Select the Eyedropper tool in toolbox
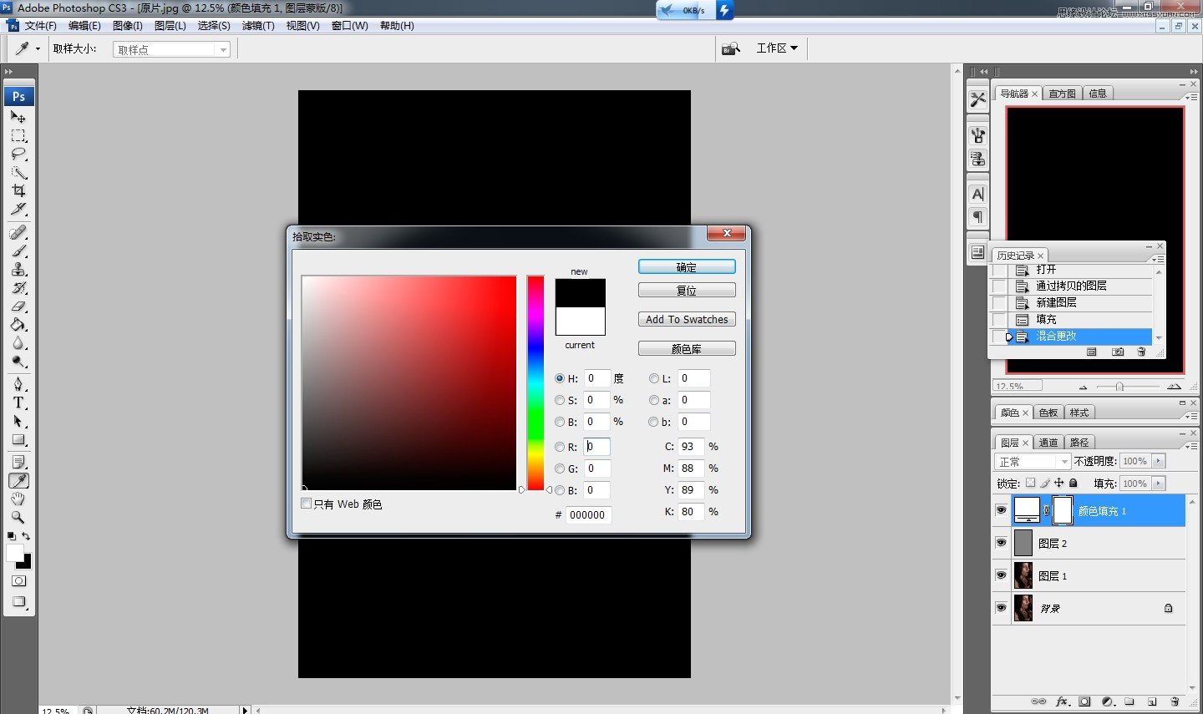The height and width of the screenshot is (714, 1203). (x=18, y=480)
